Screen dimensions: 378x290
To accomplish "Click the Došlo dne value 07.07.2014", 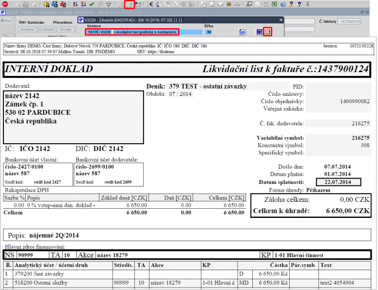I will coord(338,167).
